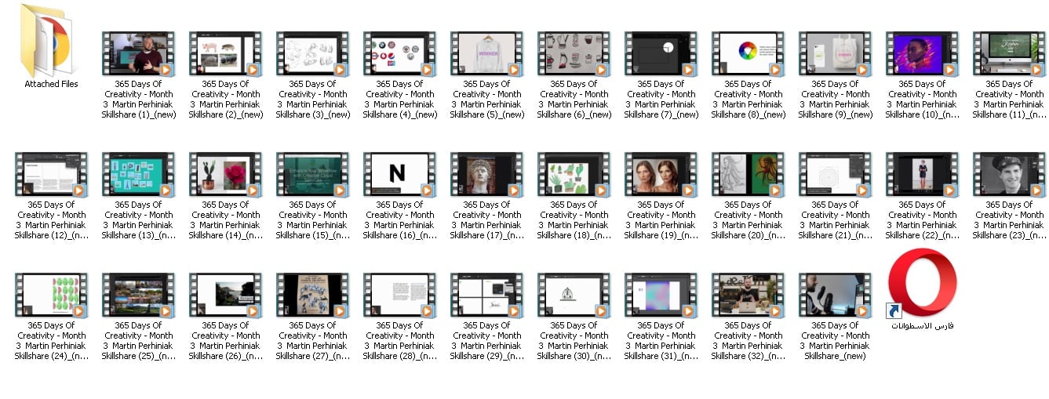Select octopus illustration video Skillshare (20)
Image resolution: width=1049 pixels, height=399 pixels.
[749, 175]
